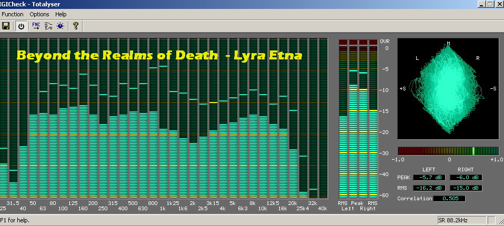Screen dimensions: 504x226
Task: Open the FNC function selector icon
Action: (x=36, y=26)
